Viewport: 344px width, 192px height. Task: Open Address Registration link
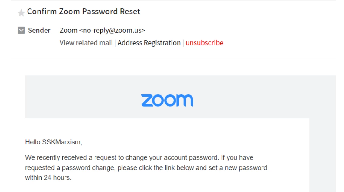click(x=149, y=43)
